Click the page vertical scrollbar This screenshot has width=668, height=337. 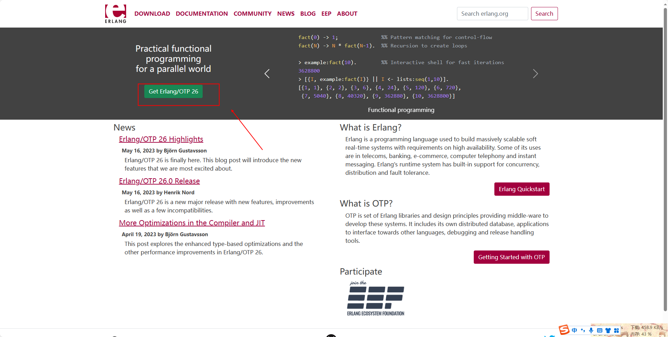point(665,159)
